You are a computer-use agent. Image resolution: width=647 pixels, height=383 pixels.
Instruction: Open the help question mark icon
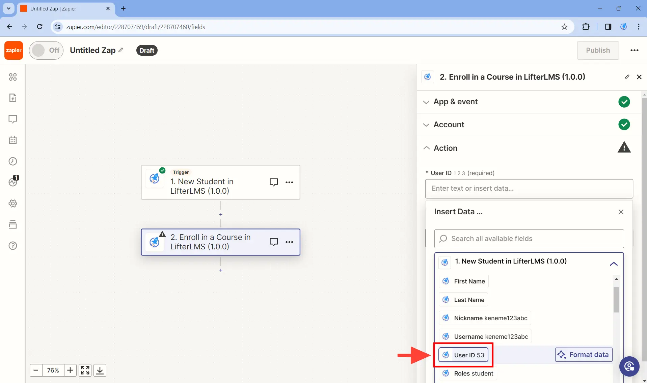(x=13, y=246)
